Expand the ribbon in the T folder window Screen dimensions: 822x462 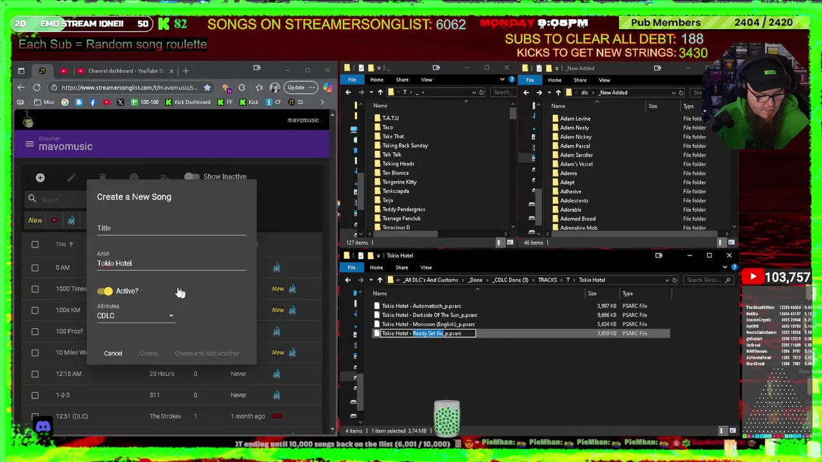502,80
